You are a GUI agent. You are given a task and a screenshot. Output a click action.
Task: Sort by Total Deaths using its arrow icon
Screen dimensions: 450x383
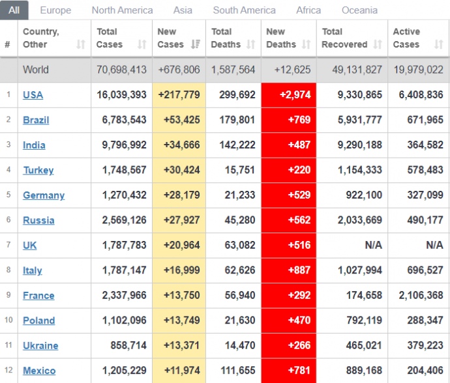tap(251, 44)
